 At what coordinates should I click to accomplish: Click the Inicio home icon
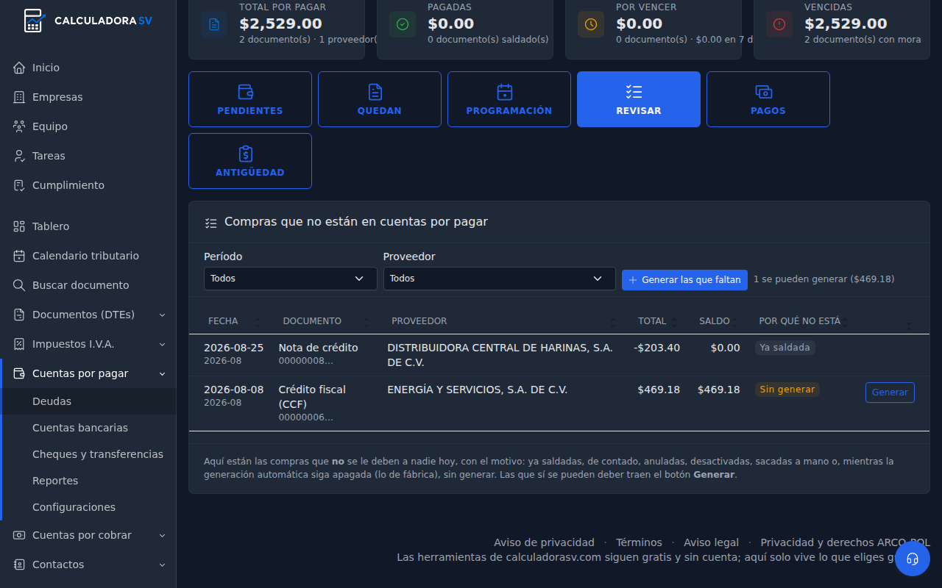[x=19, y=68]
